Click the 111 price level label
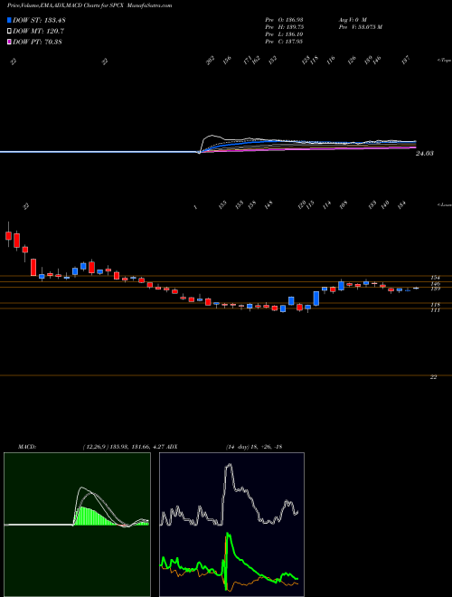 pos(435,310)
